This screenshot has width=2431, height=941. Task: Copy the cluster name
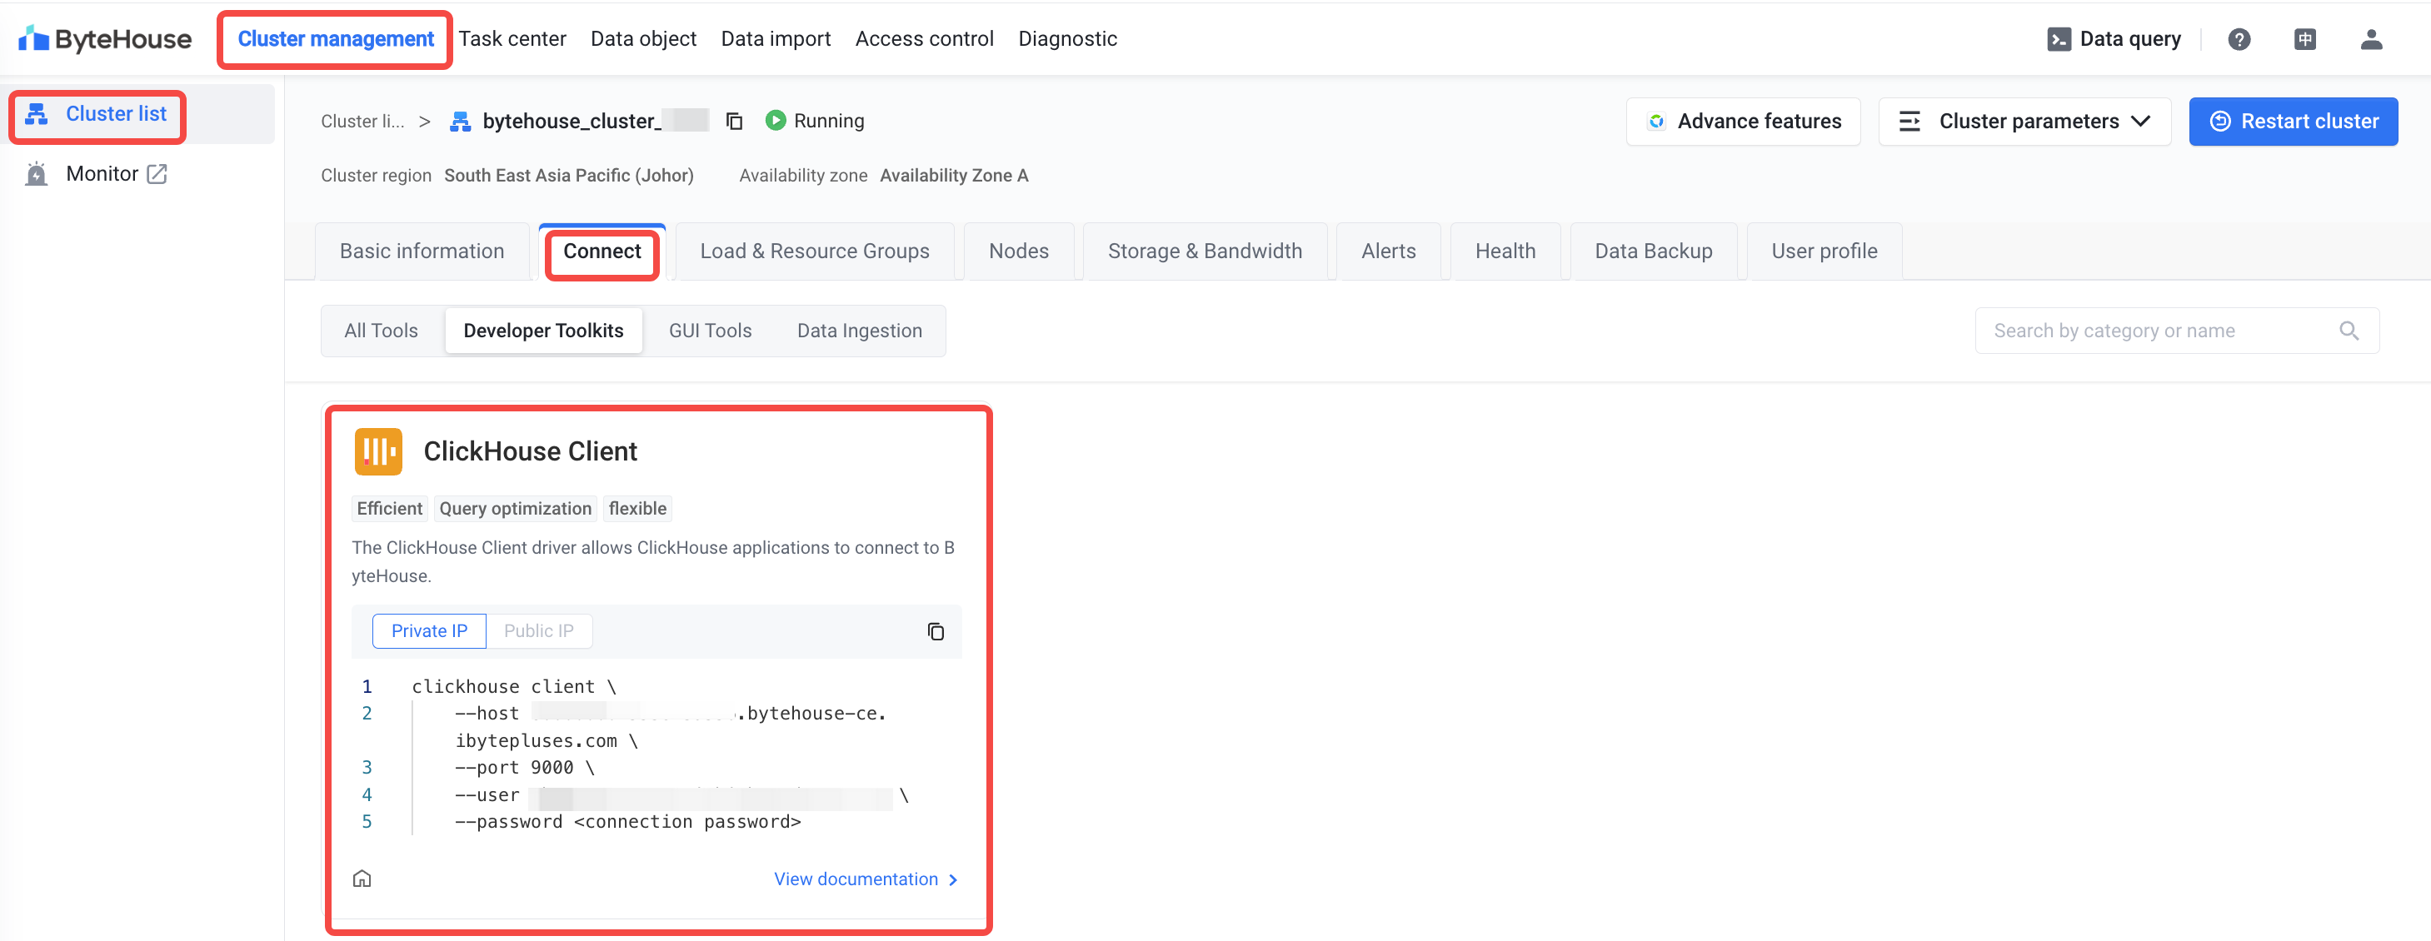[734, 121]
